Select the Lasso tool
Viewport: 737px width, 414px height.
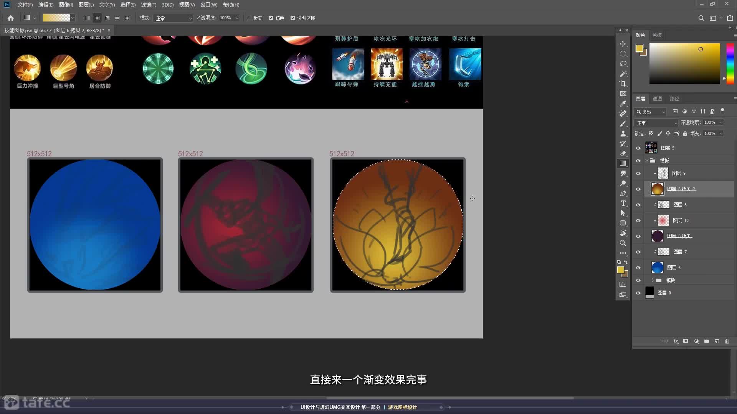tap(623, 64)
